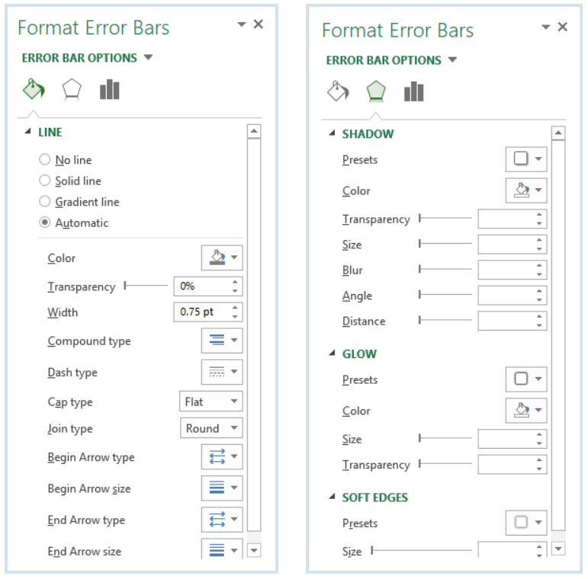588x579 pixels.
Task: Open the Line Color paint bucket picker
Action: click(x=222, y=258)
